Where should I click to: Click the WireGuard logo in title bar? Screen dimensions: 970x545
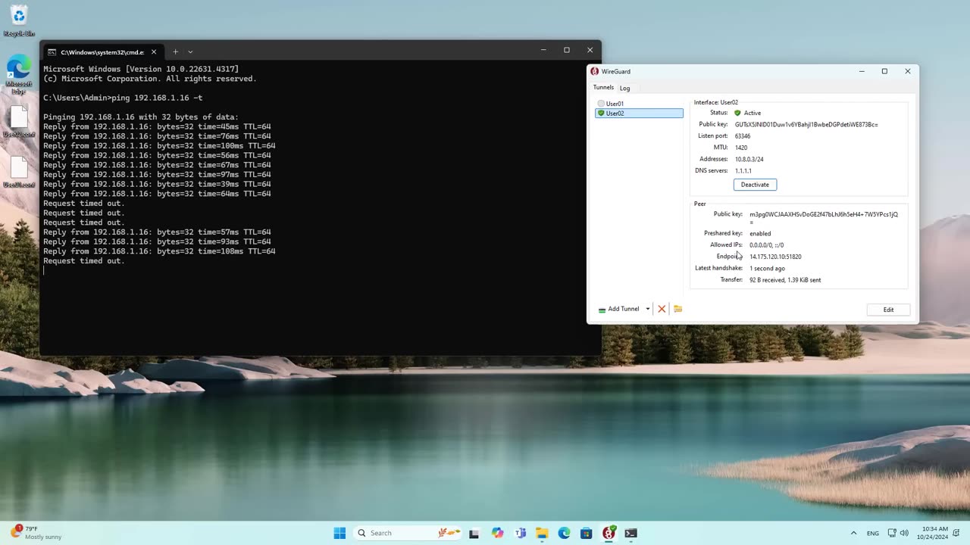point(595,71)
